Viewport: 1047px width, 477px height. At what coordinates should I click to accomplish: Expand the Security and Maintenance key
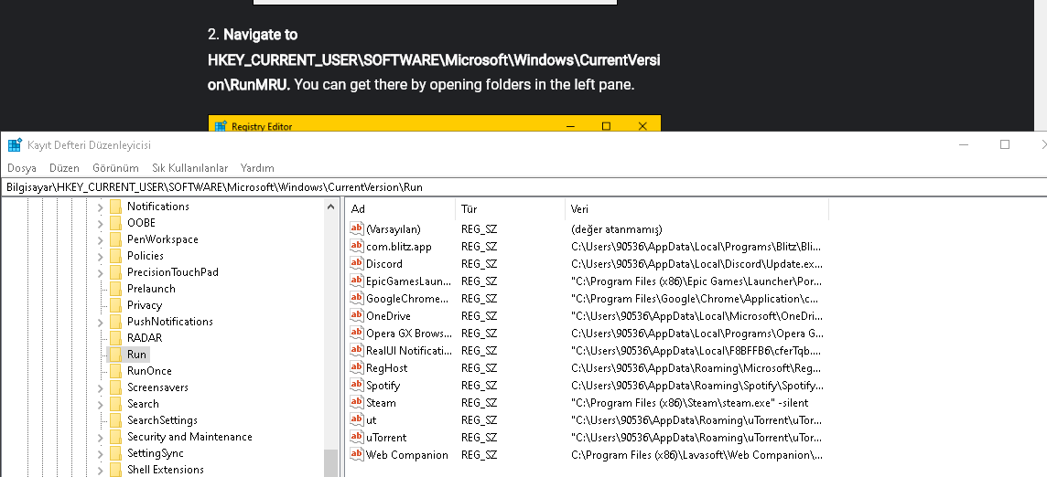coord(100,437)
